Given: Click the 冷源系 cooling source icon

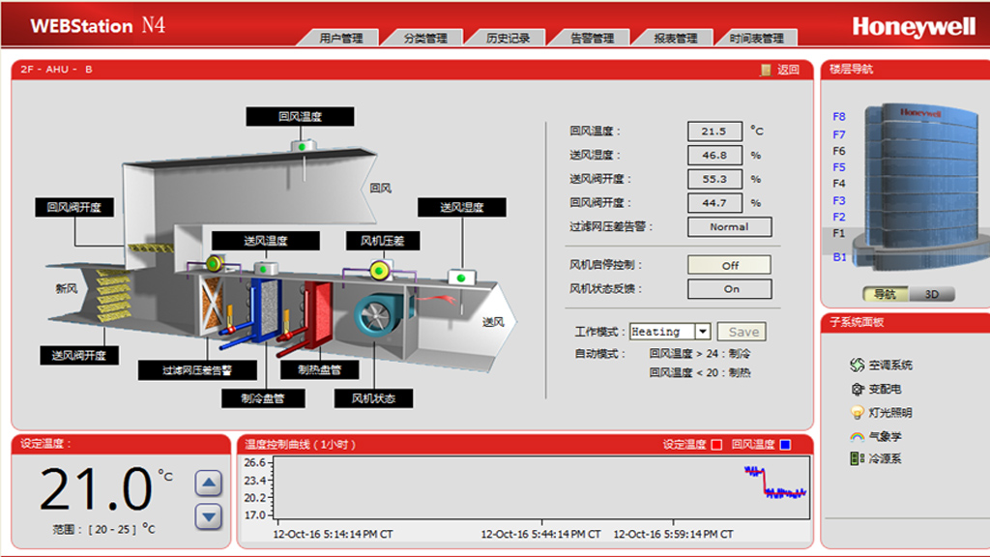Looking at the screenshot, I should pos(857,459).
